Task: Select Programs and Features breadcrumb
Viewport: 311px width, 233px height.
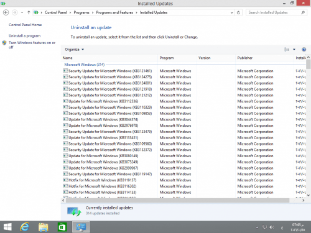Action: click(114, 12)
